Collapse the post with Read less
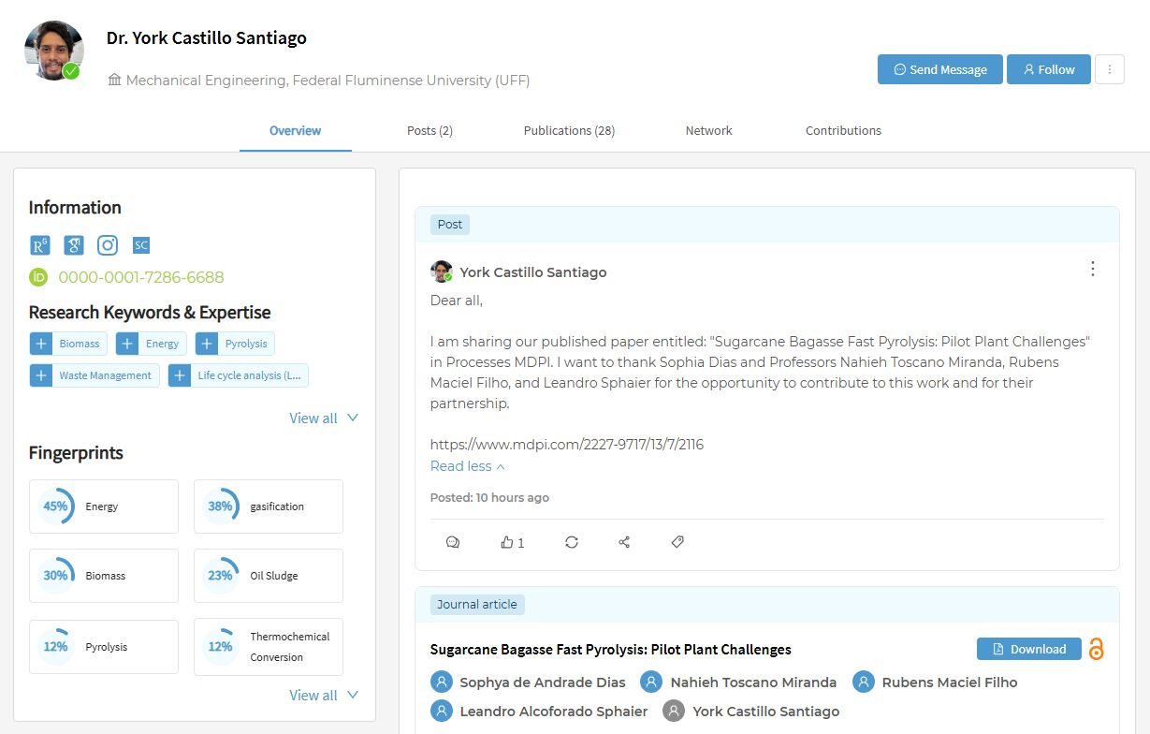 (467, 466)
